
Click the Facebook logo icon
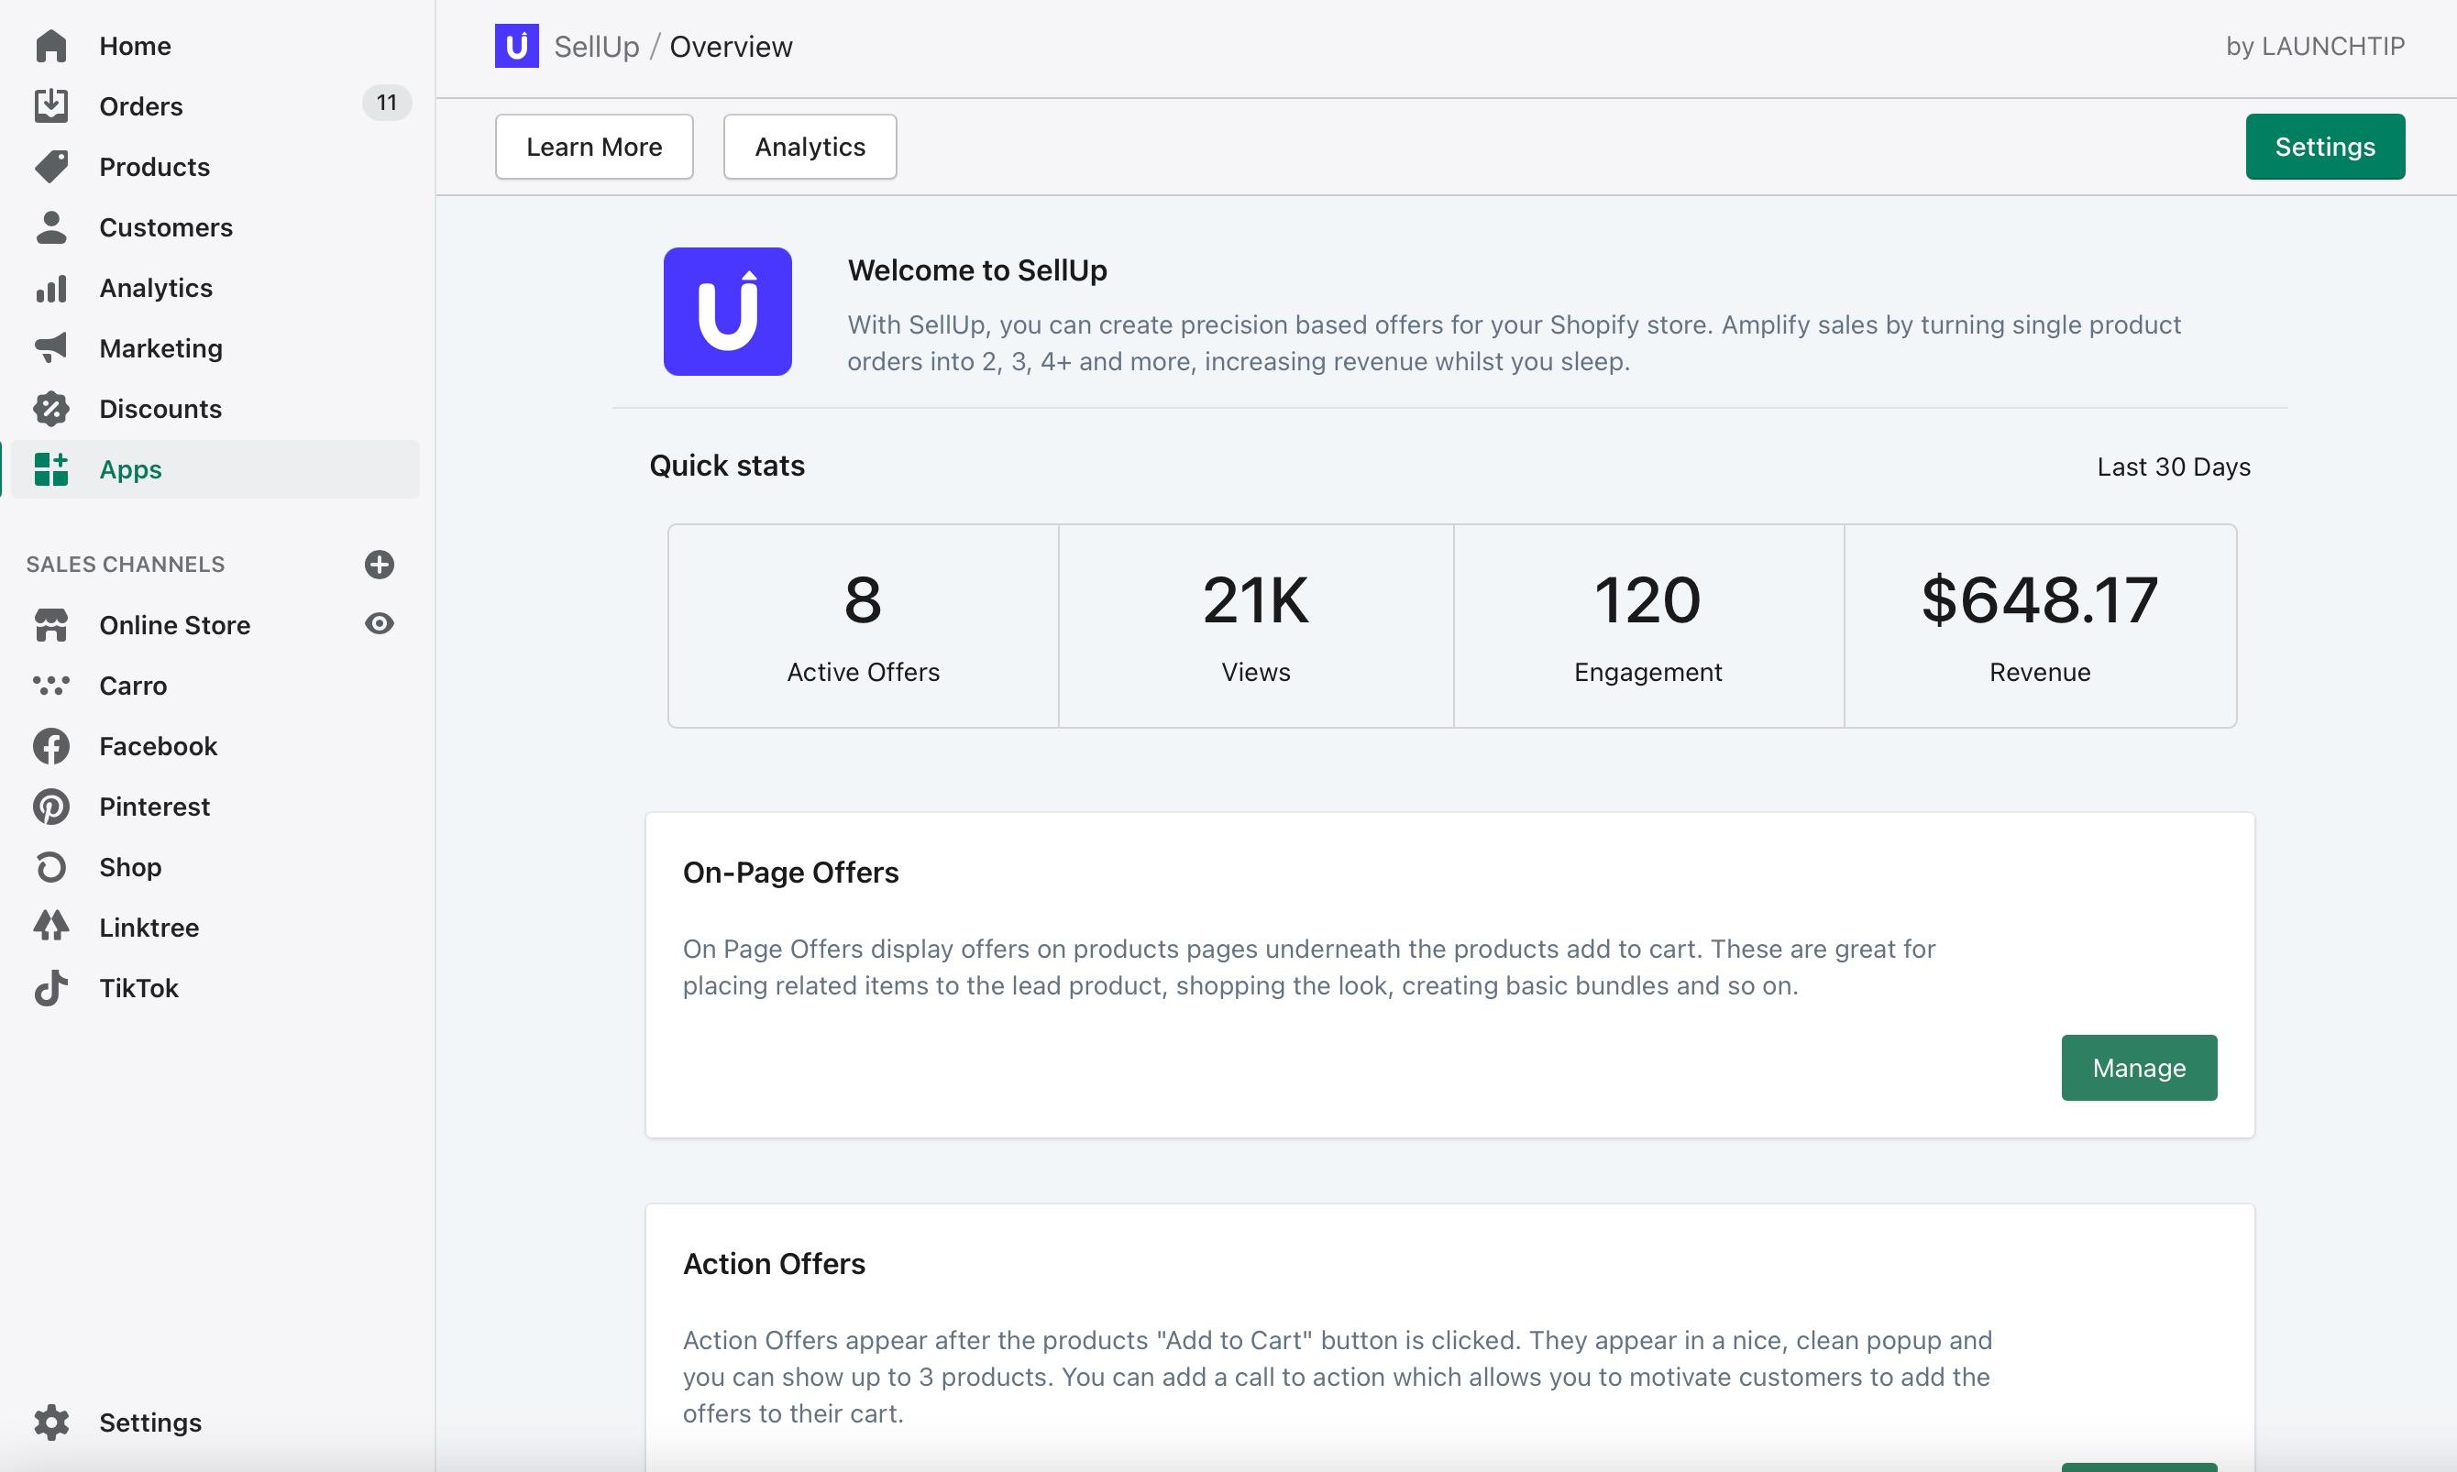point(50,746)
